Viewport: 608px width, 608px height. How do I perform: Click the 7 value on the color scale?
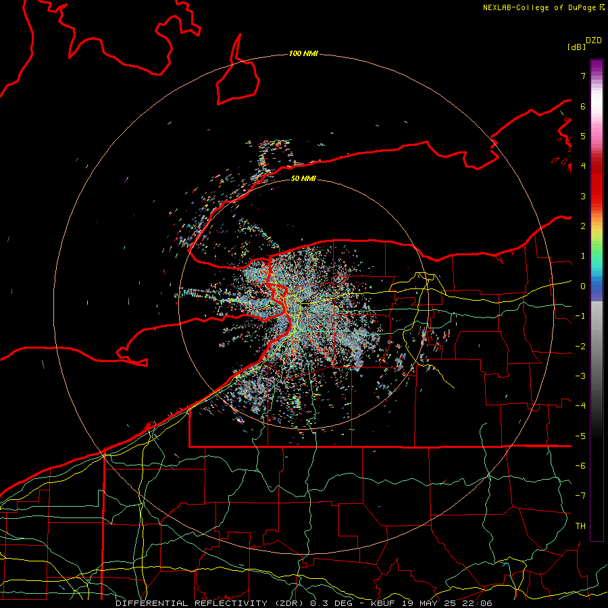coord(583,76)
